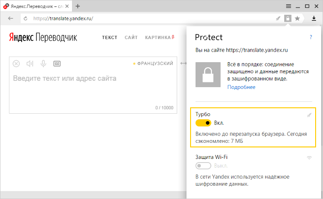This screenshot has width=323, height=199.
Task: Click the Turbo rocket icon in address bar
Action: (278, 18)
